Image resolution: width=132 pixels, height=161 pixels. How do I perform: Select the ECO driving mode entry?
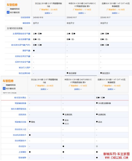tap(66, 124)
